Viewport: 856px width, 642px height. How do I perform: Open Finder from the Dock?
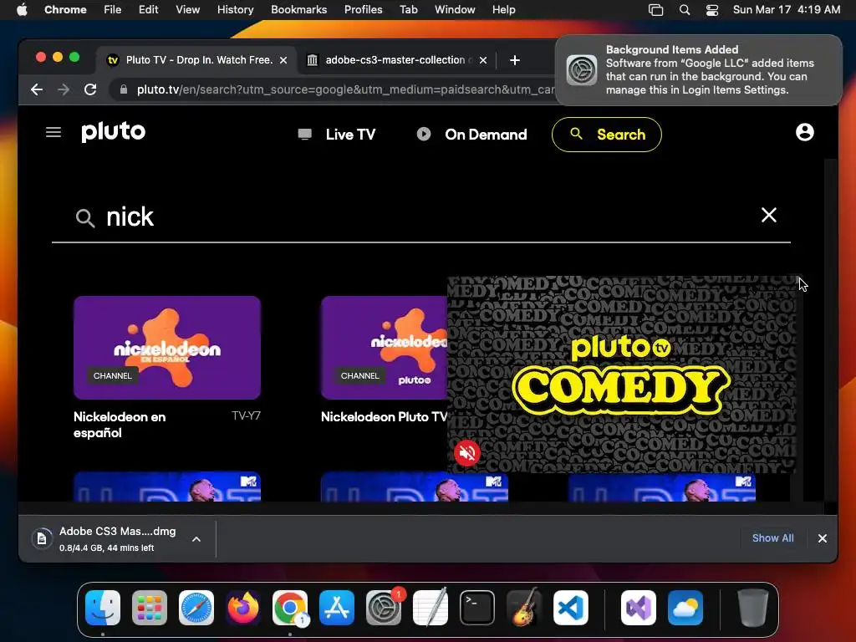coord(103,608)
